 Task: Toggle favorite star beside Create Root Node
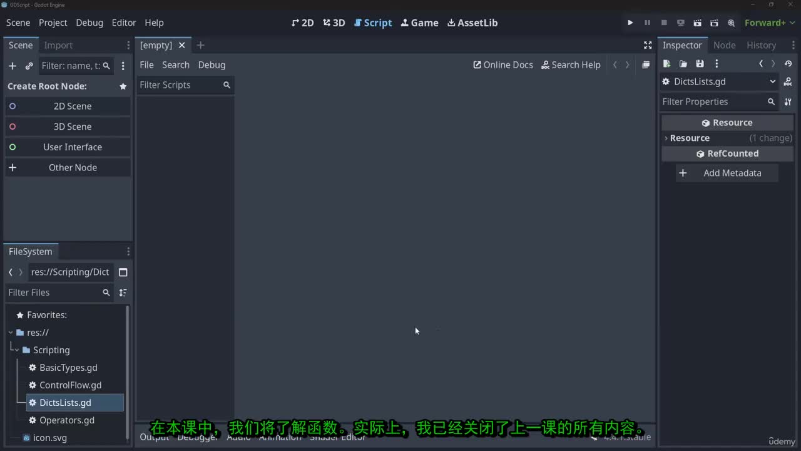(123, 86)
